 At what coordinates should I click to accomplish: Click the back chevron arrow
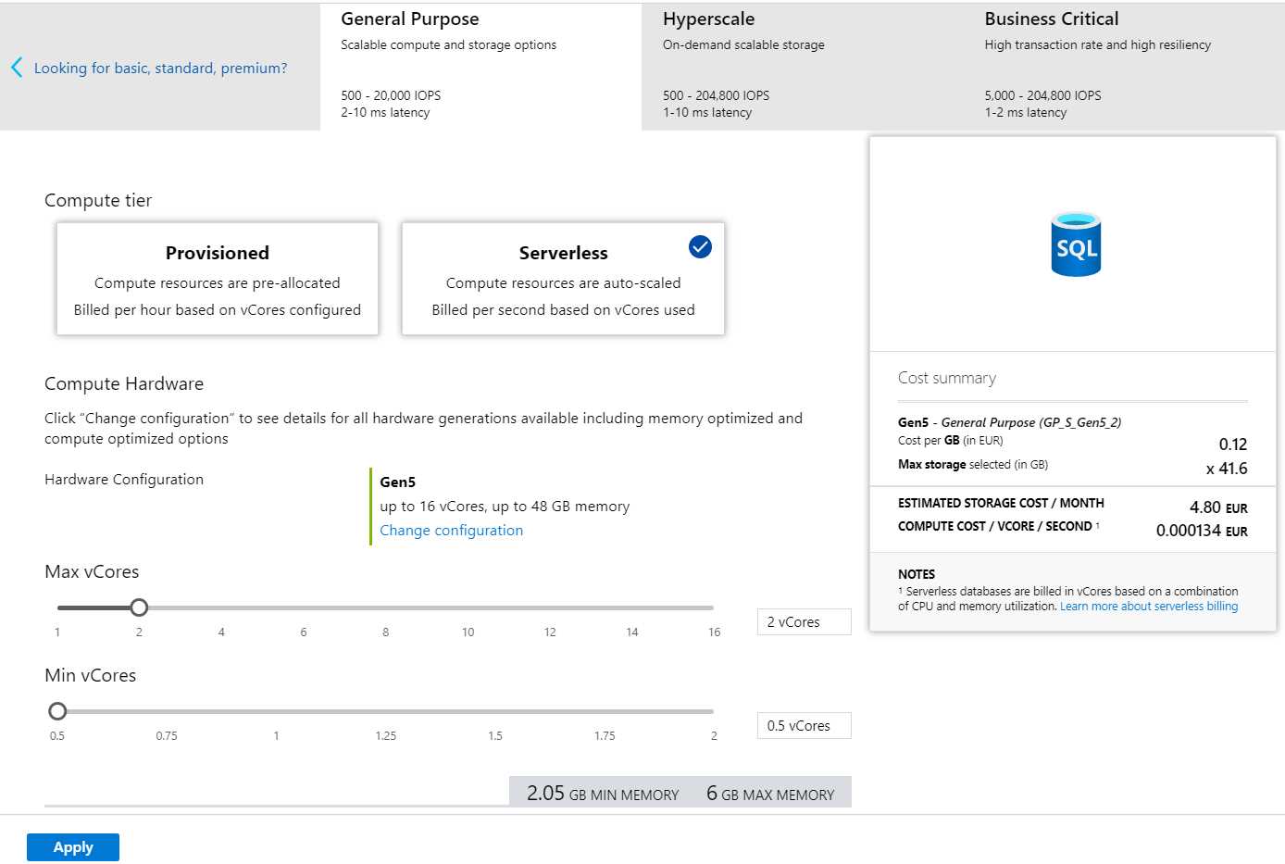tap(16, 67)
